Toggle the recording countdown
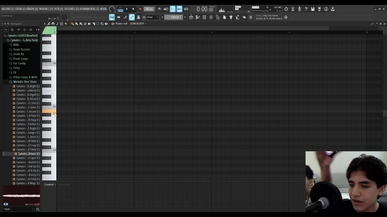The height and width of the screenshot is (217, 387). pos(173,9)
